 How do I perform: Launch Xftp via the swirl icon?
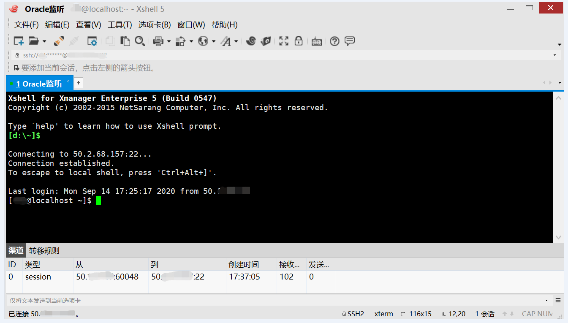(x=251, y=41)
